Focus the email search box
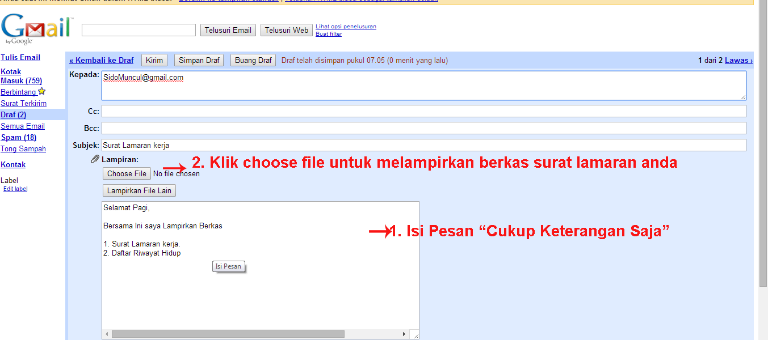The width and height of the screenshot is (768, 340). (x=139, y=30)
